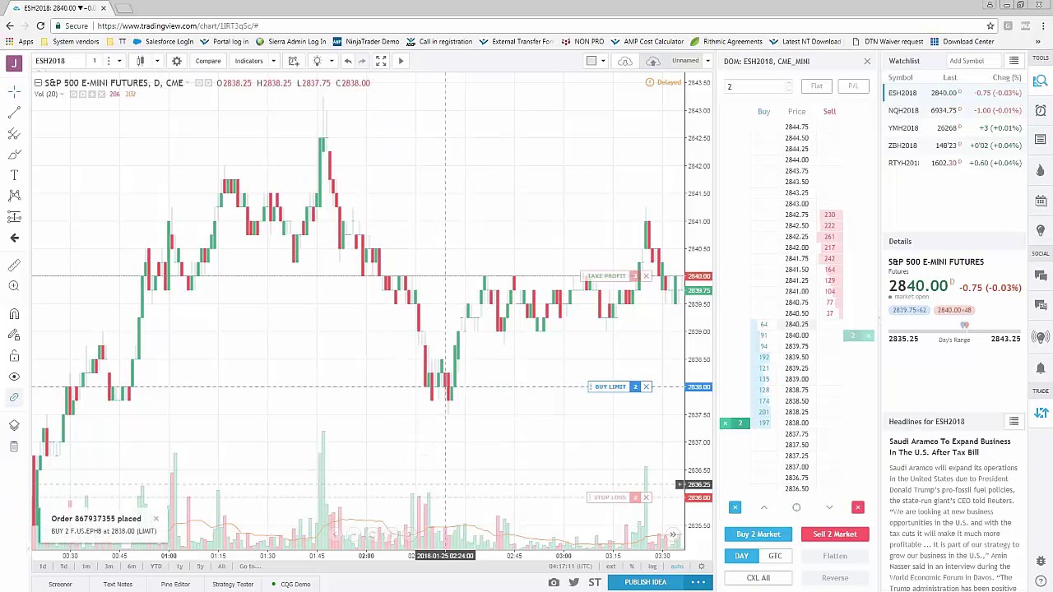
Task: Open the pitchfork drawing tools
Action: click(14, 133)
